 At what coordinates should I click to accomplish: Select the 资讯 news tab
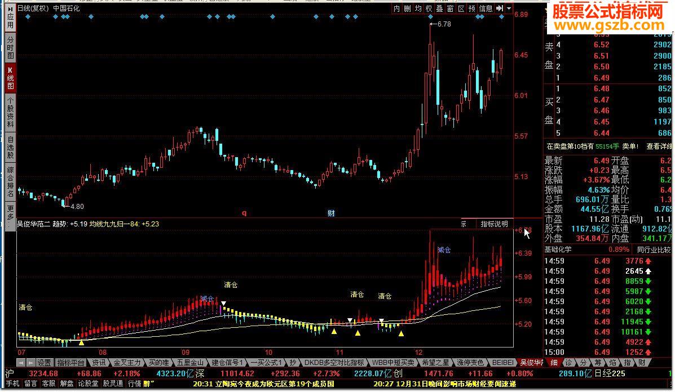point(99,363)
